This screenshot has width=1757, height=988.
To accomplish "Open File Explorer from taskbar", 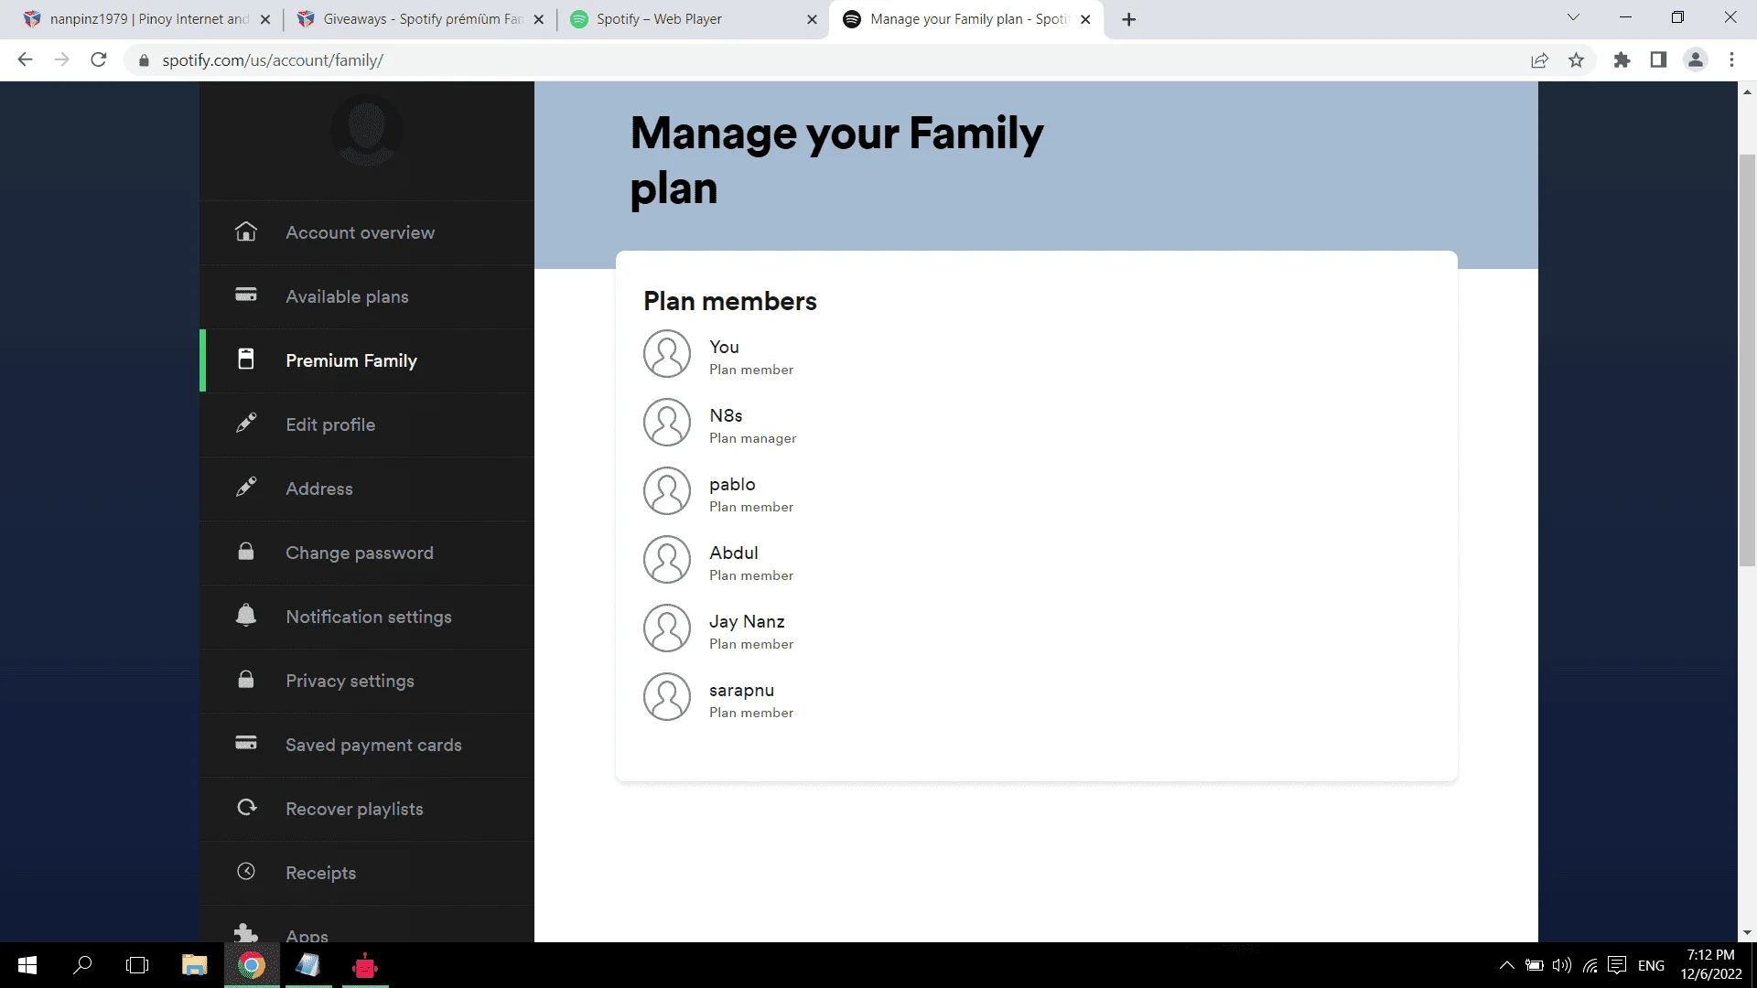I will click(x=194, y=965).
